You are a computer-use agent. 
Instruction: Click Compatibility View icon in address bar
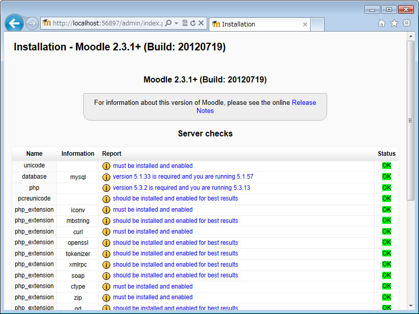click(x=185, y=23)
